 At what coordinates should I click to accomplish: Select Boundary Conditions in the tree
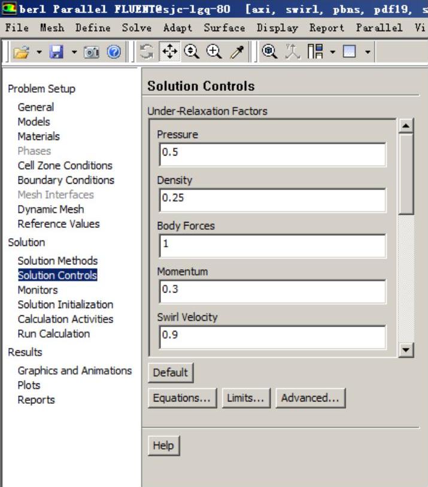66,180
